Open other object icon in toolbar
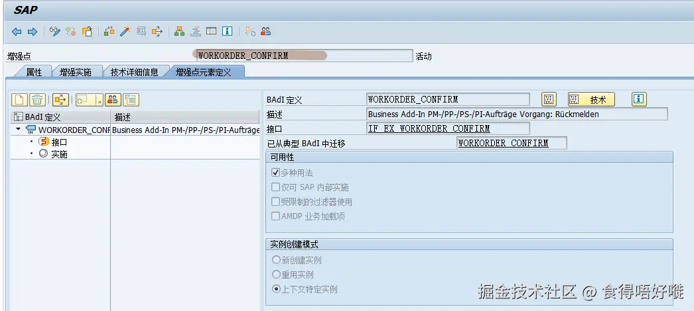This screenshot has height=311, width=694. click(x=87, y=32)
